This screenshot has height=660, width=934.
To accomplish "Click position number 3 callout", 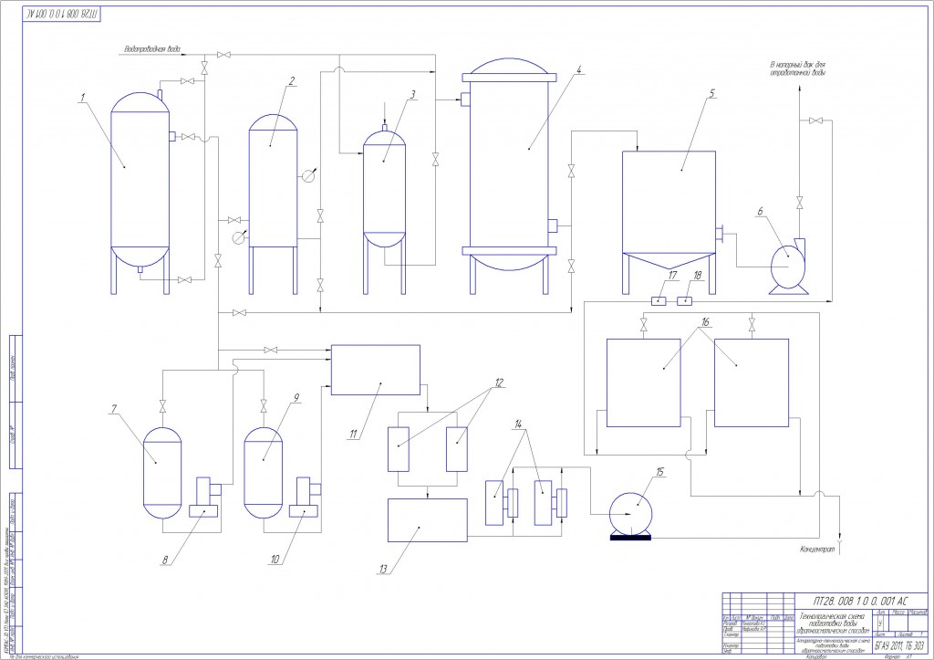I will 411,94.
